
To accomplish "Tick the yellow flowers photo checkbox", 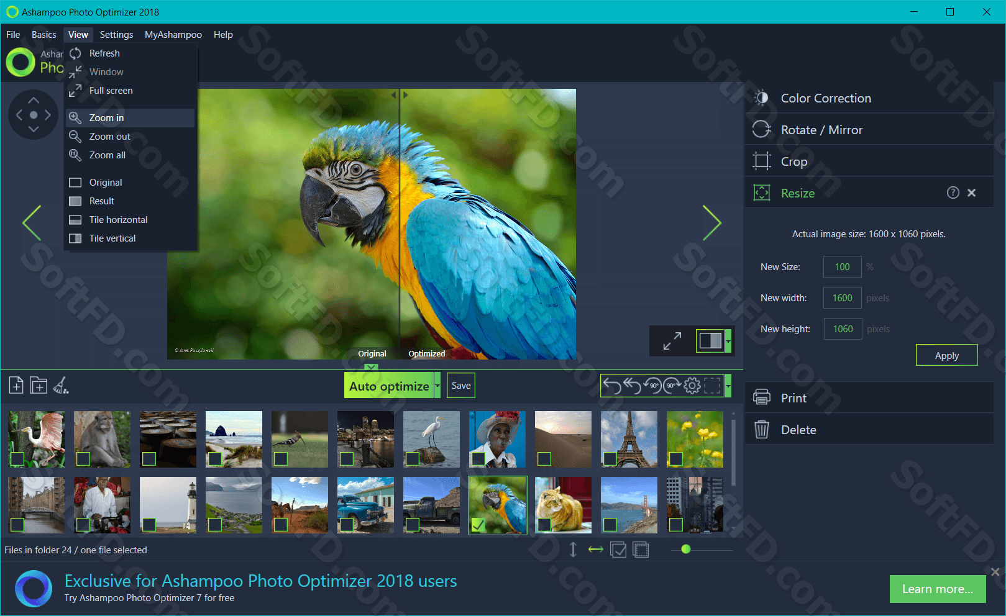I will coord(676,459).
